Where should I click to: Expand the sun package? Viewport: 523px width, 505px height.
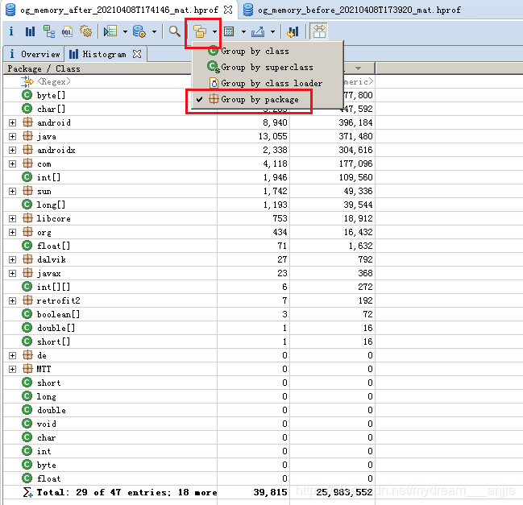pos(12,191)
